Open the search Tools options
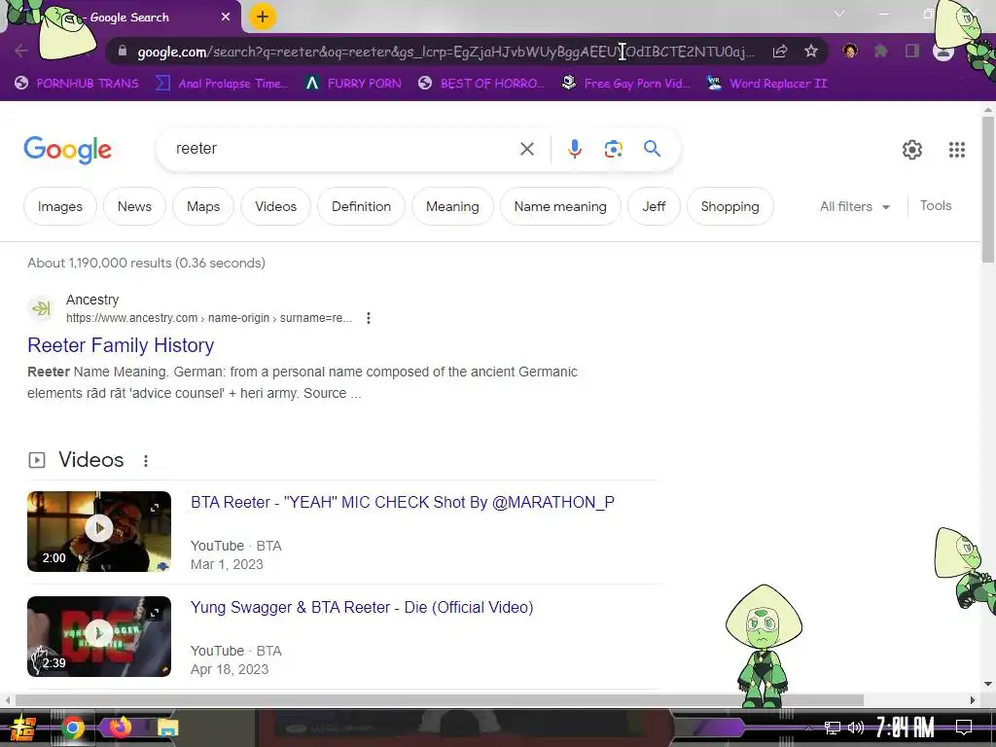The image size is (996, 747). click(936, 206)
